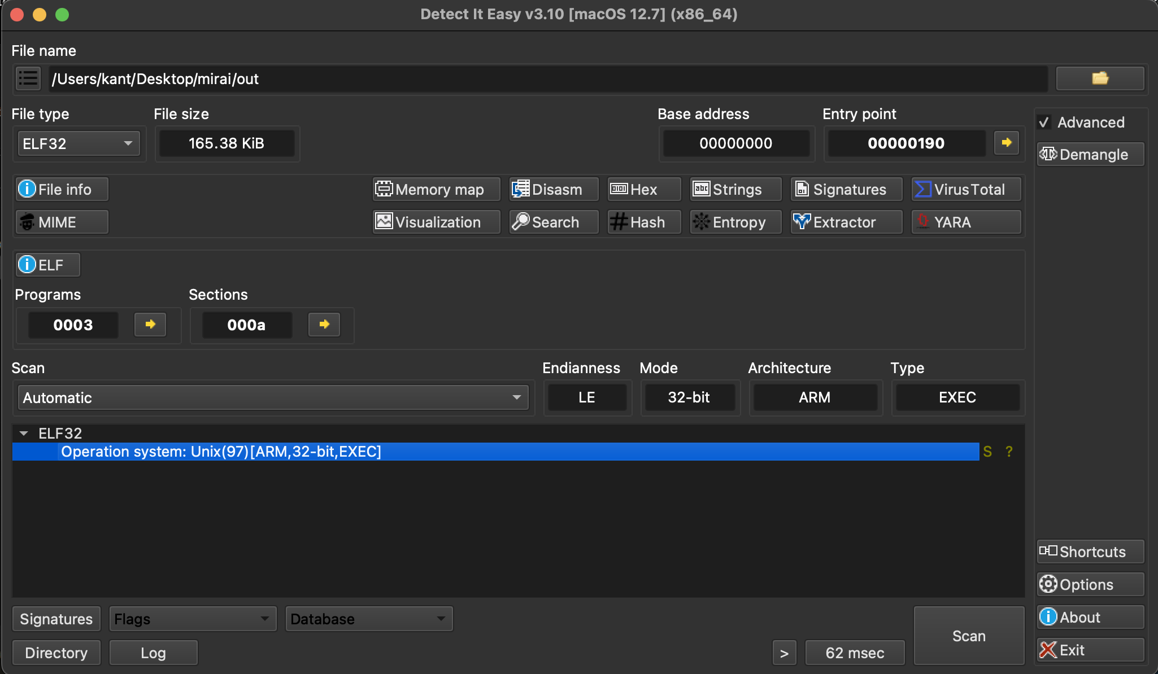Exit the application
The image size is (1158, 674).
pos(1090,650)
